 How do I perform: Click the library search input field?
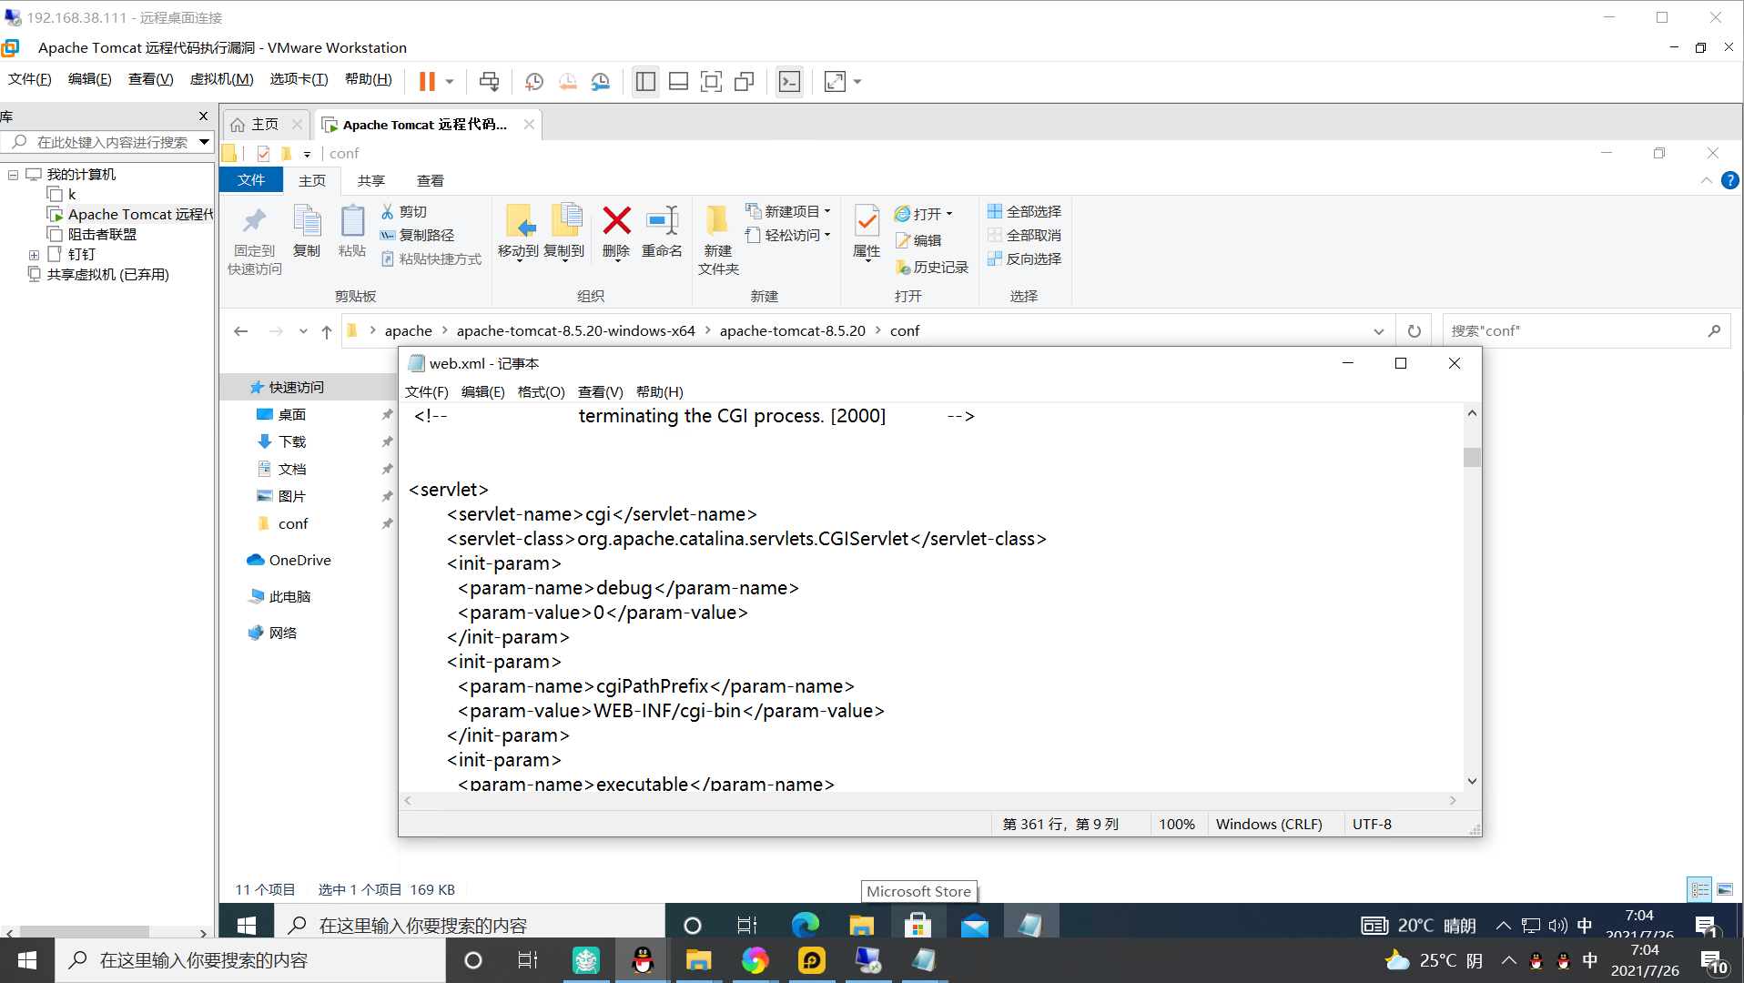[x=111, y=142]
